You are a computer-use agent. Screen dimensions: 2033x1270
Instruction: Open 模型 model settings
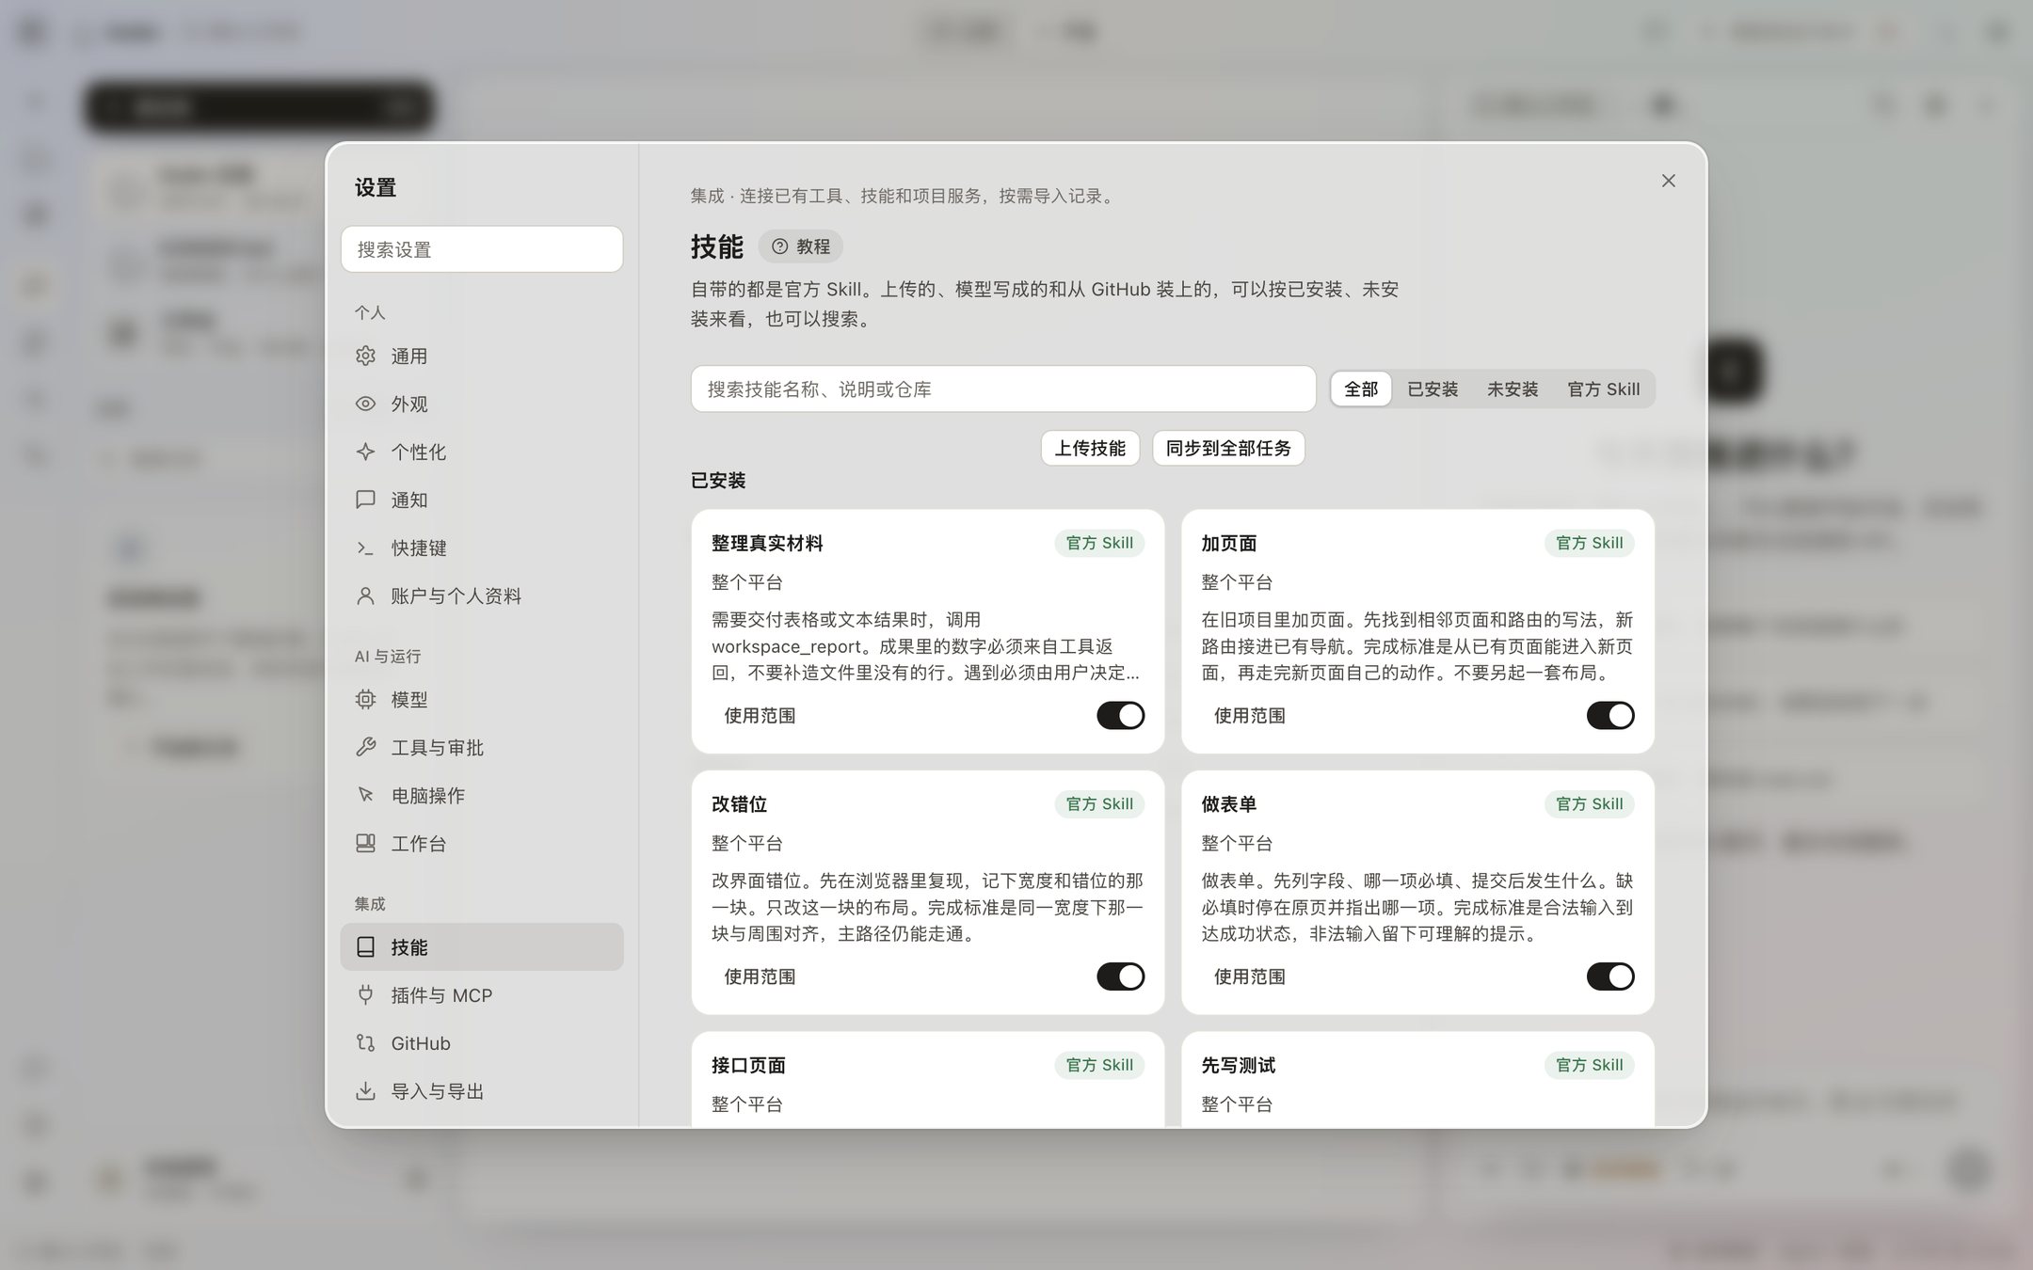(481, 699)
